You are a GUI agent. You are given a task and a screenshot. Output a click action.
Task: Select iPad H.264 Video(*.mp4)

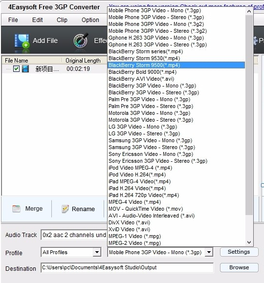click(176, 189)
